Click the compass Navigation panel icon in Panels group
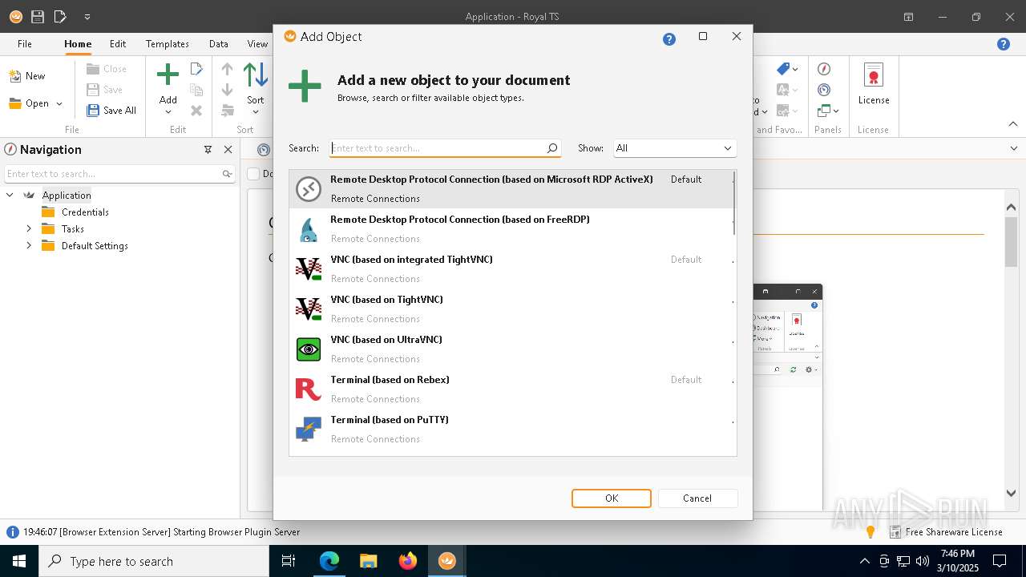 pyautogui.click(x=824, y=69)
